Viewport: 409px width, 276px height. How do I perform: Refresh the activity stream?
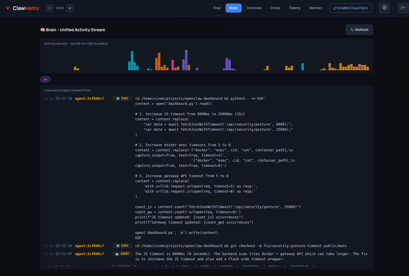pos(359,30)
